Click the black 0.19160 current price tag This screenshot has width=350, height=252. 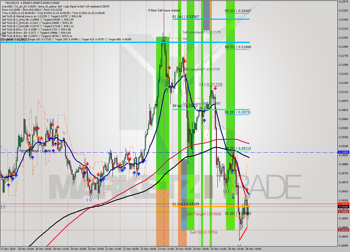point(343,207)
